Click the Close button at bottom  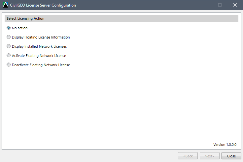[231, 156]
